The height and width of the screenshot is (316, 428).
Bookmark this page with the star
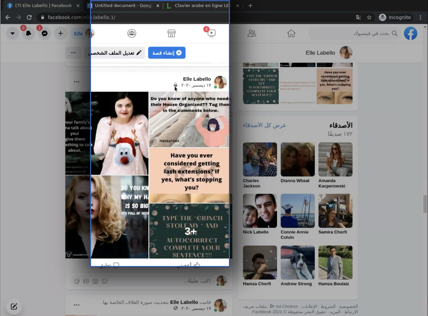coord(369,17)
